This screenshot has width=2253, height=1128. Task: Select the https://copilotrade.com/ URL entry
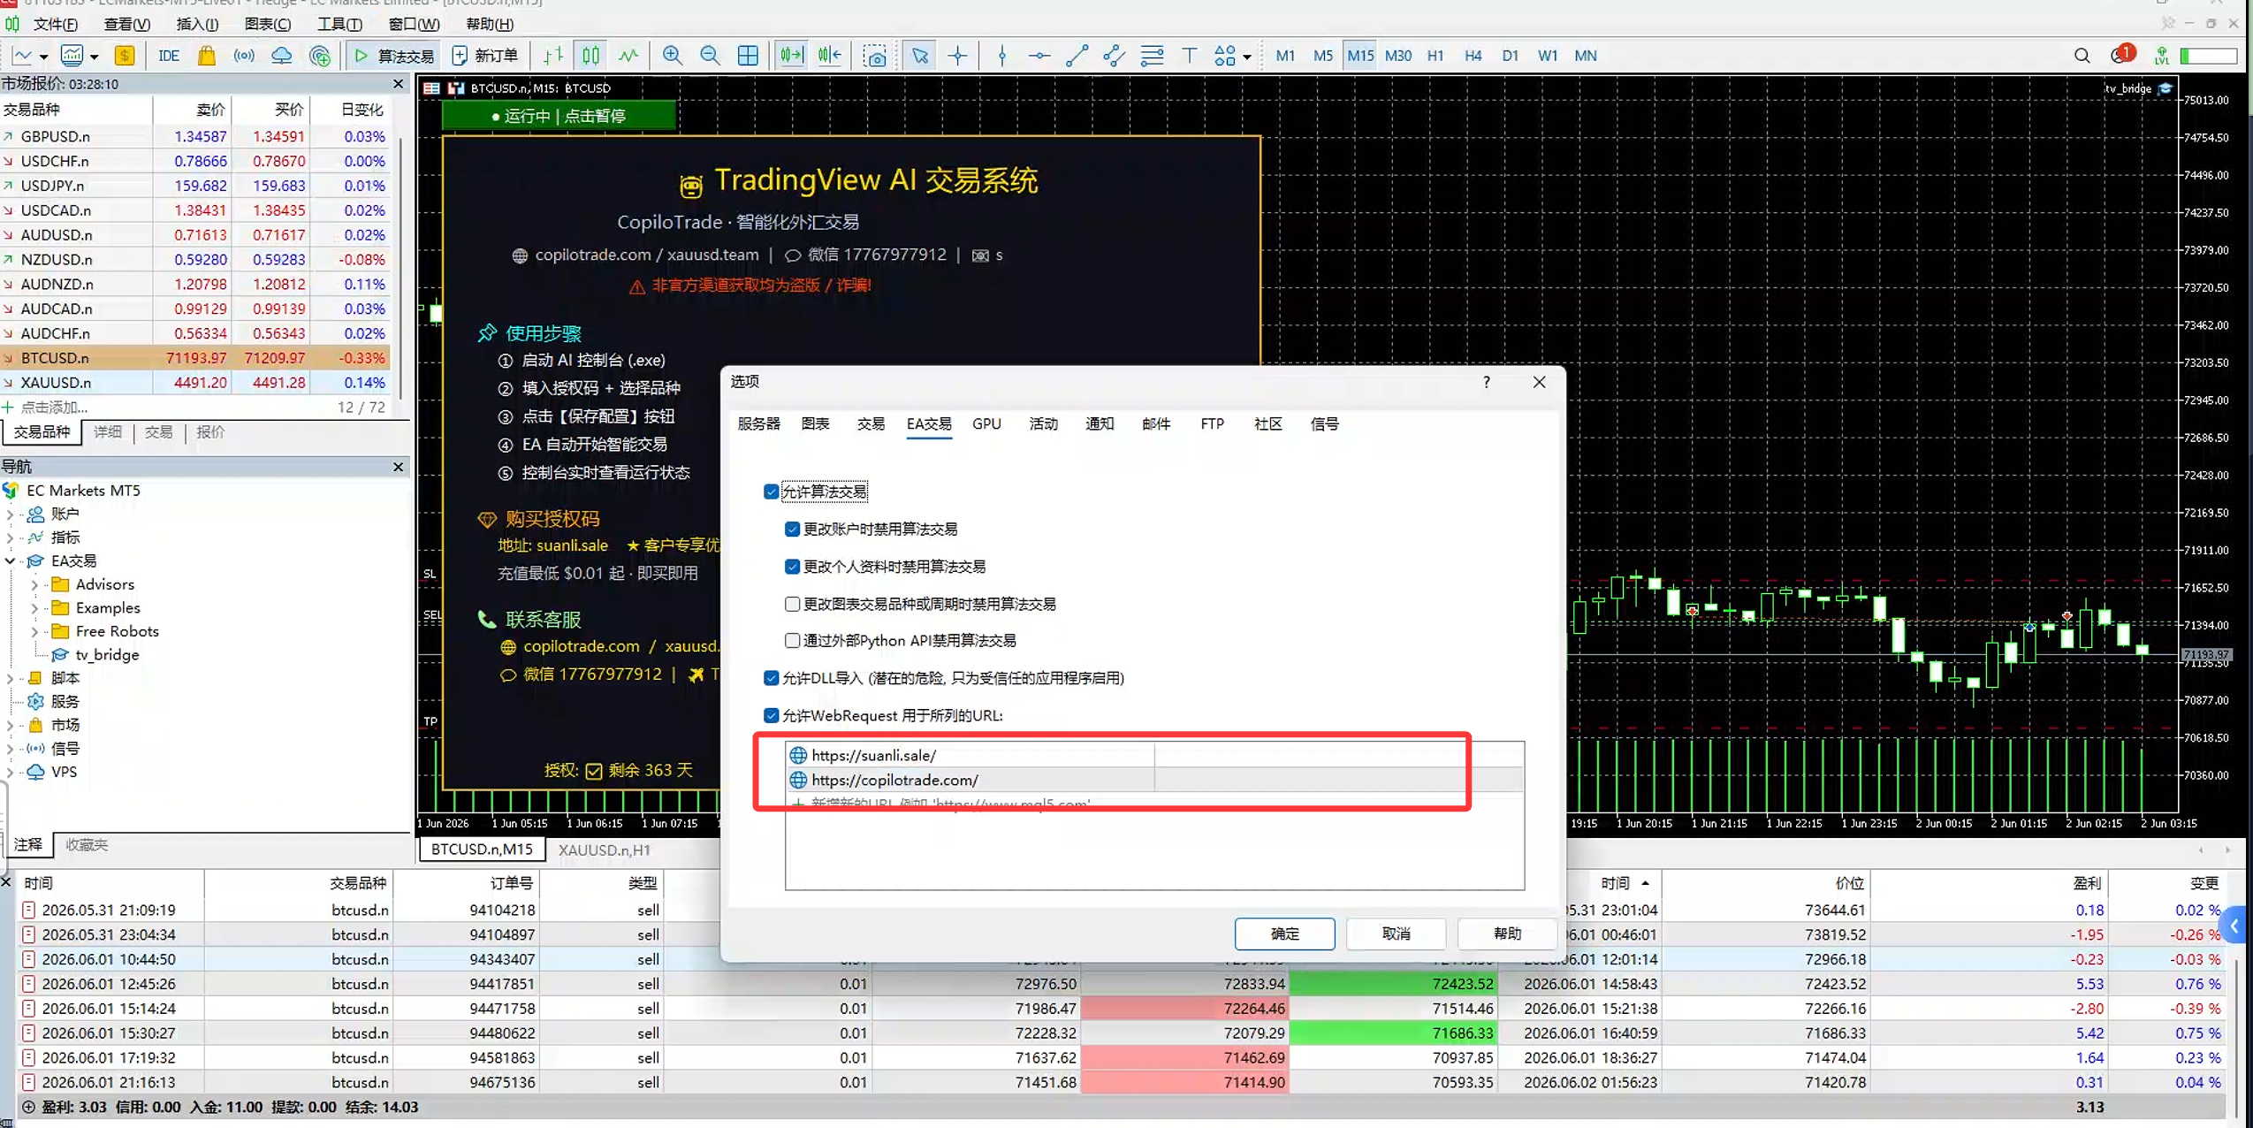tap(1153, 780)
